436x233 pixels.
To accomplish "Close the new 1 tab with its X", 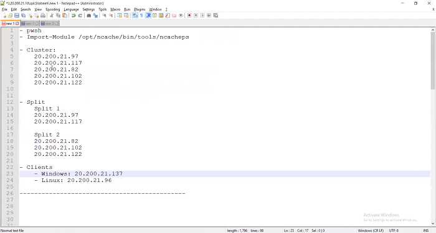I will pos(17,24).
